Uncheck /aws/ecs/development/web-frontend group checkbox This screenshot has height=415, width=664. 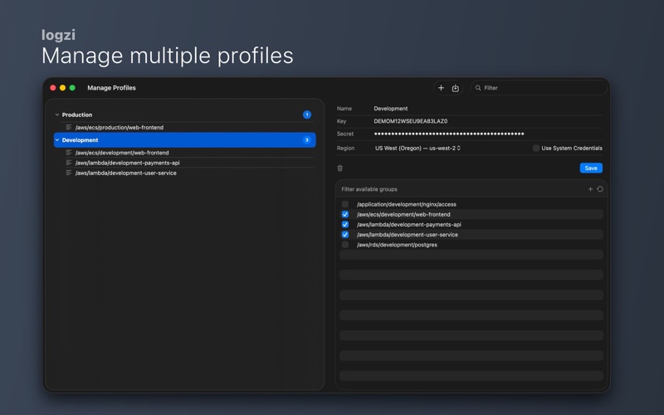pos(345,214)
